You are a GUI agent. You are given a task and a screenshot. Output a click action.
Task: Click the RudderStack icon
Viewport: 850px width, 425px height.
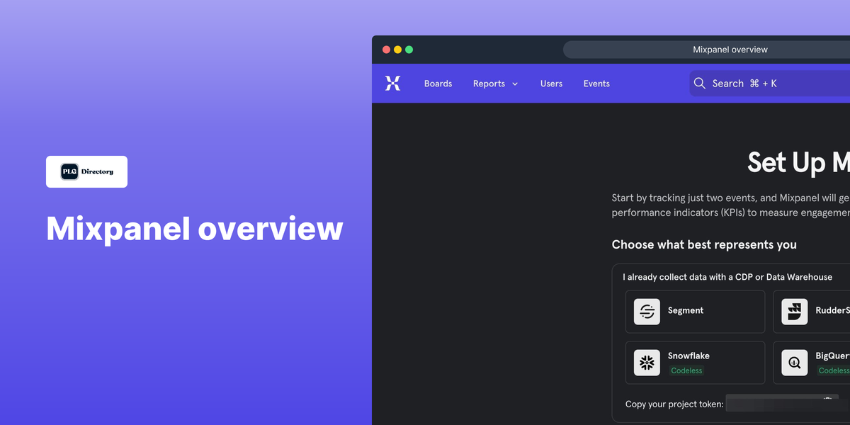[x=794, y=312]
